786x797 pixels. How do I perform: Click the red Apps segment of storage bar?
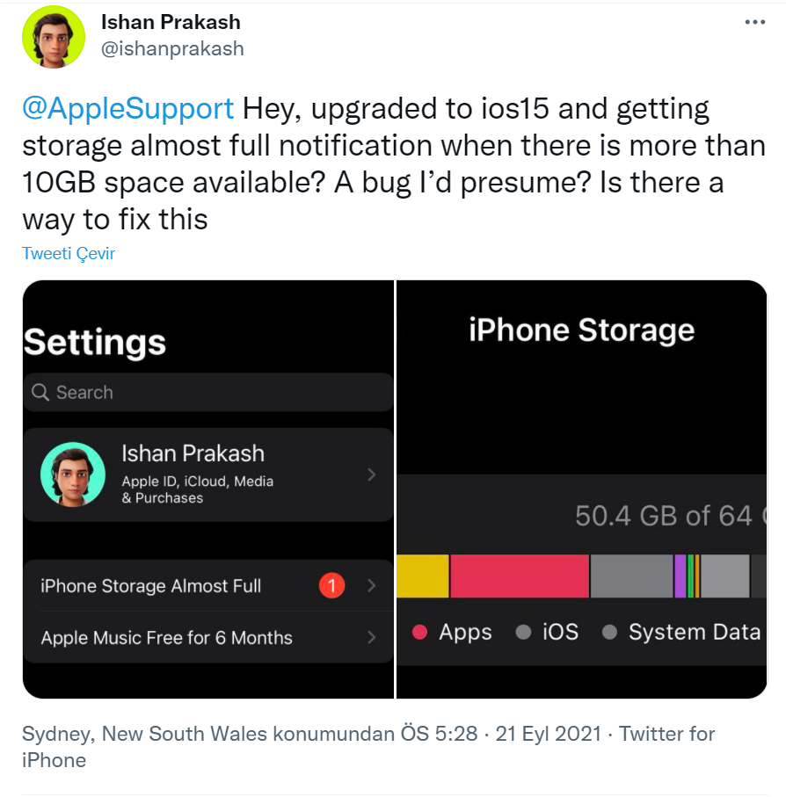pos(520,576)
